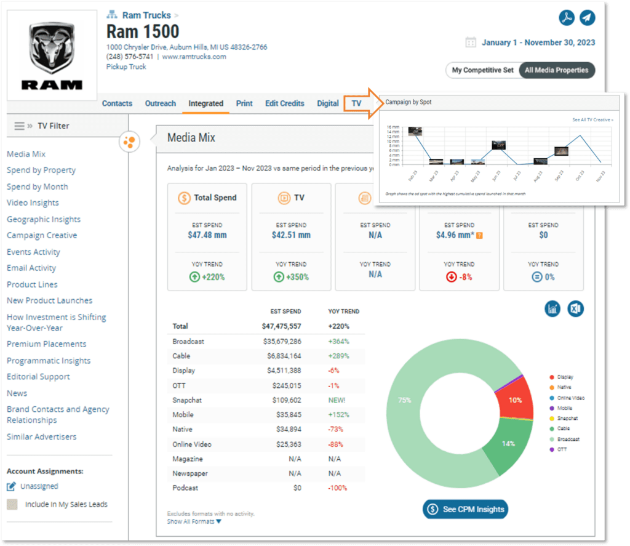
Task: Click the 10% Display donut segment
Action: (x=515, y=400)
